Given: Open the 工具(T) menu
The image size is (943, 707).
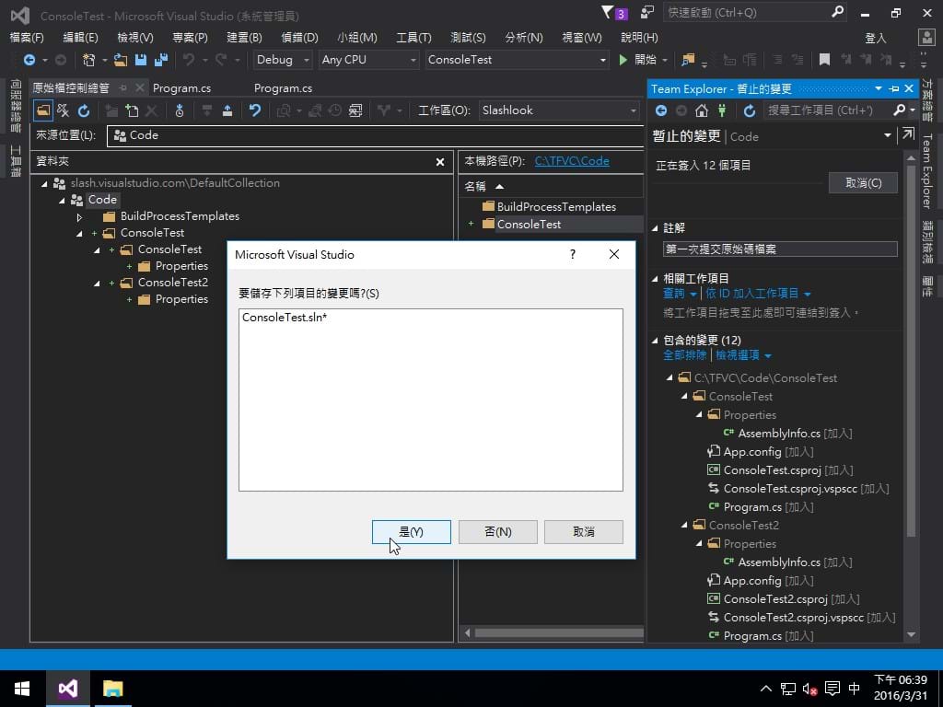Looking at the screenshot, I should tap(413, 37).
